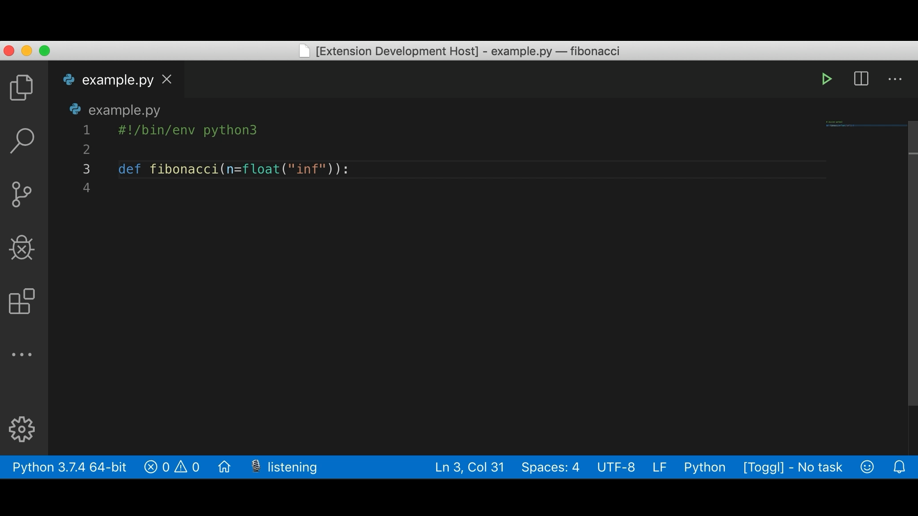Image resolution: width=918 pixels, height=516 pixels.
Task: Select the example.py editor tab
Action: tap(118, 80)
